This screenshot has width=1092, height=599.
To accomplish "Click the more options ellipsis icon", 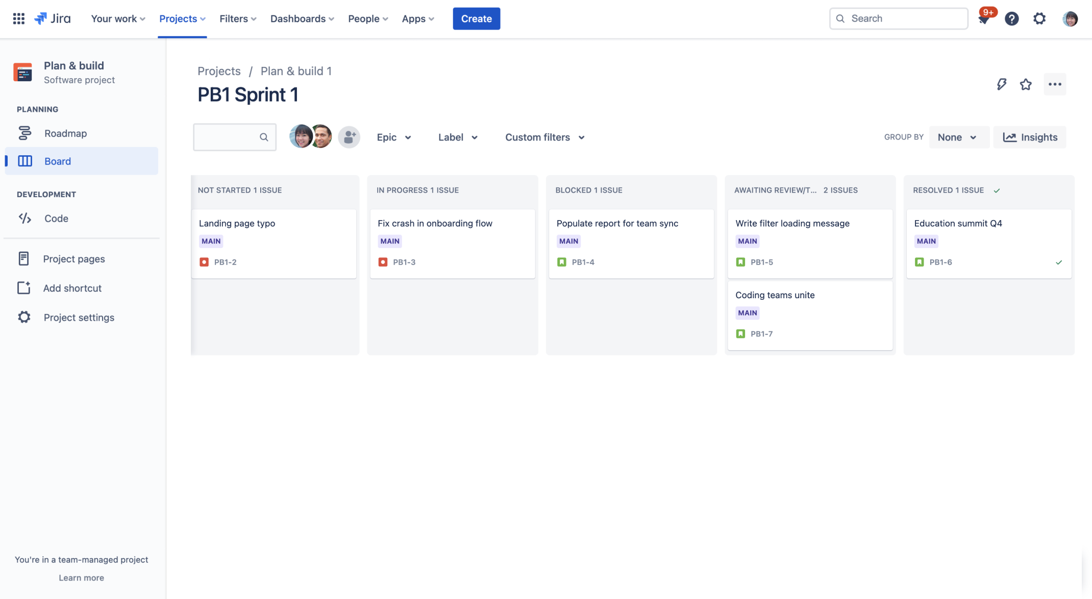I will (1055, 83).
